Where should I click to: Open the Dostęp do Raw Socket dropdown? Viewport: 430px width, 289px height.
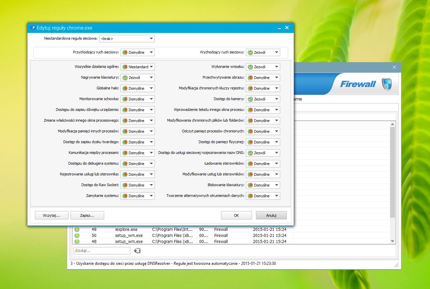tap(138, 185)
